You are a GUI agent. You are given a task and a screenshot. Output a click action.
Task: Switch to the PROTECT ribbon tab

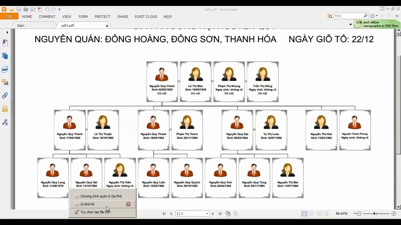pyautogui.click(x=102, y=17)
